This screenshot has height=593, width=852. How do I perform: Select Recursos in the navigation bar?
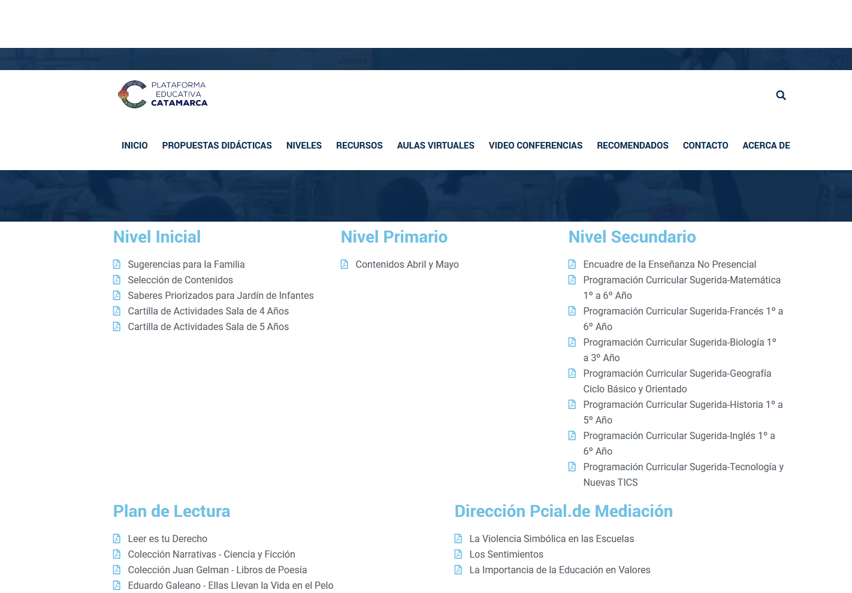tap(359, 146)
